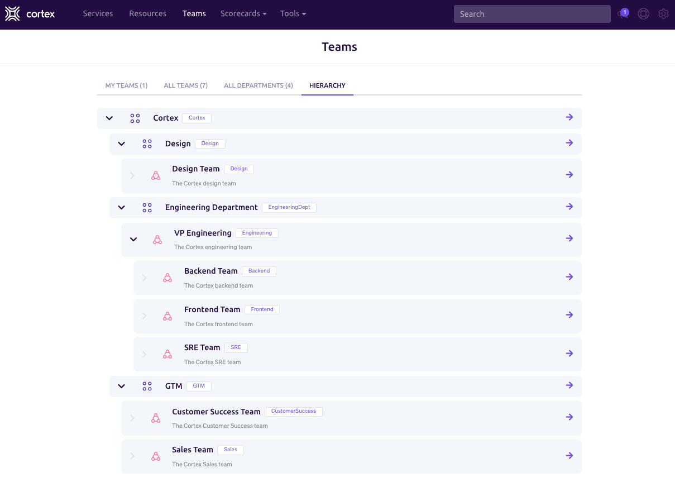Click the Frontend tag badge

coord(262,309)
